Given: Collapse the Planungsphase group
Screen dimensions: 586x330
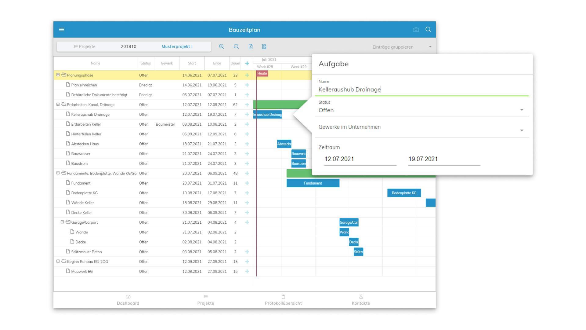Looking at the screenshot, I should click(x=58, y=75).
